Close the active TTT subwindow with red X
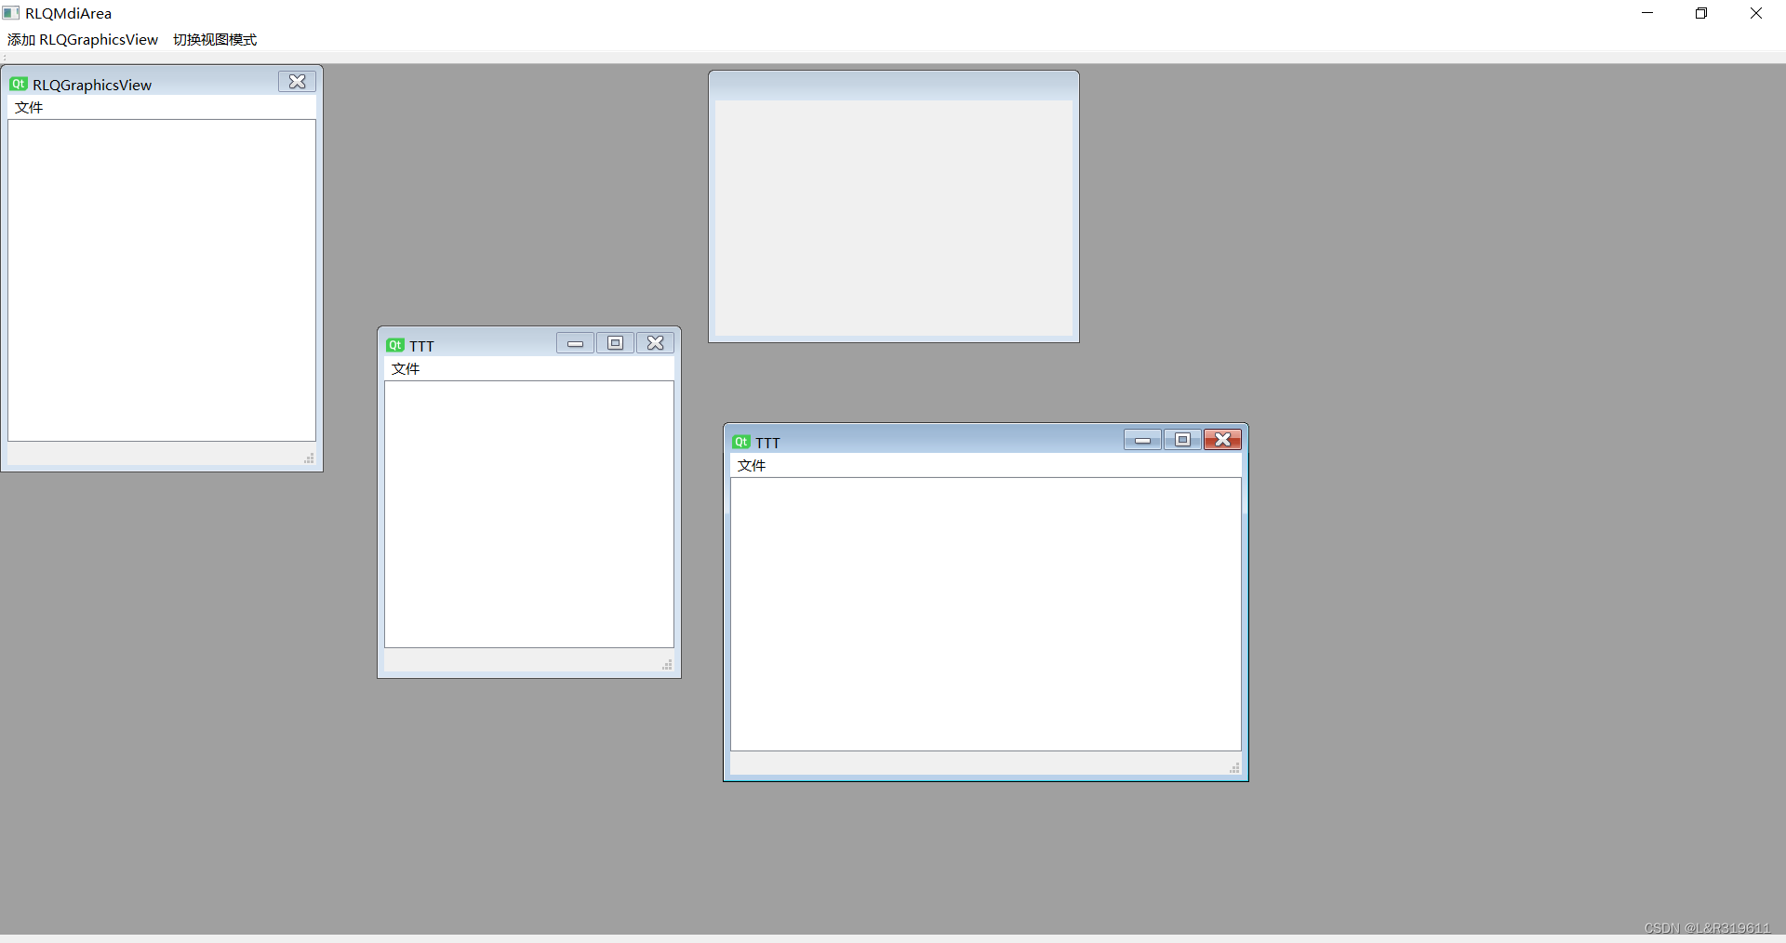The height and width of the screenshot is (943, 1786). (1222, 440)
